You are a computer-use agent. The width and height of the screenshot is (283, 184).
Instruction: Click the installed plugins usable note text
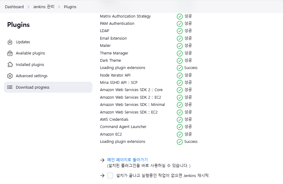click(x=149, y=166)
